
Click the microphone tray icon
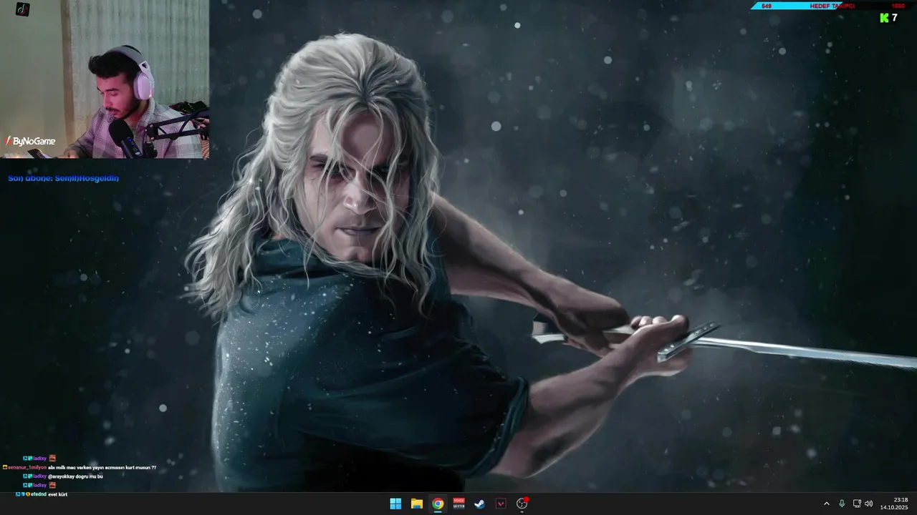(x=842, y=504)
